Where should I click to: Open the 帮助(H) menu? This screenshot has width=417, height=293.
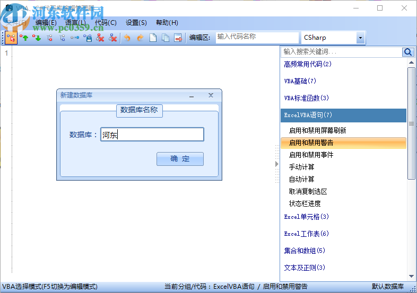pos(167,23)
